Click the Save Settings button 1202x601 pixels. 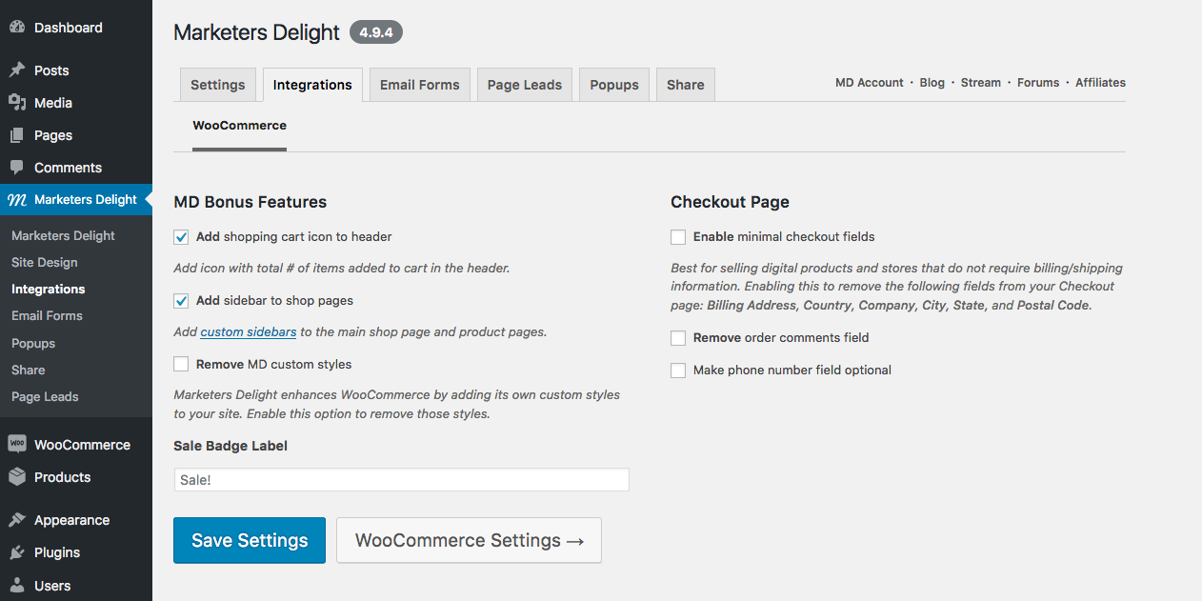(250, 540)
